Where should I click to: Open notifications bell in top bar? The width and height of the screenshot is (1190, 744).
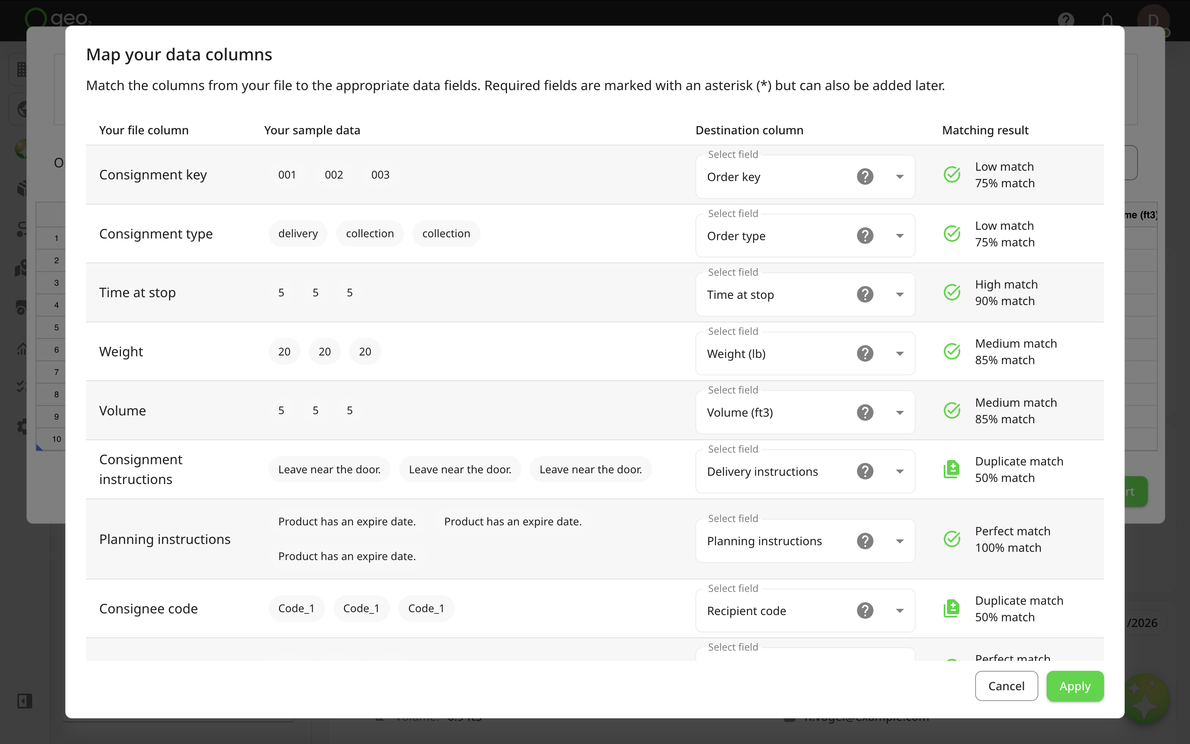point(1107,20)
